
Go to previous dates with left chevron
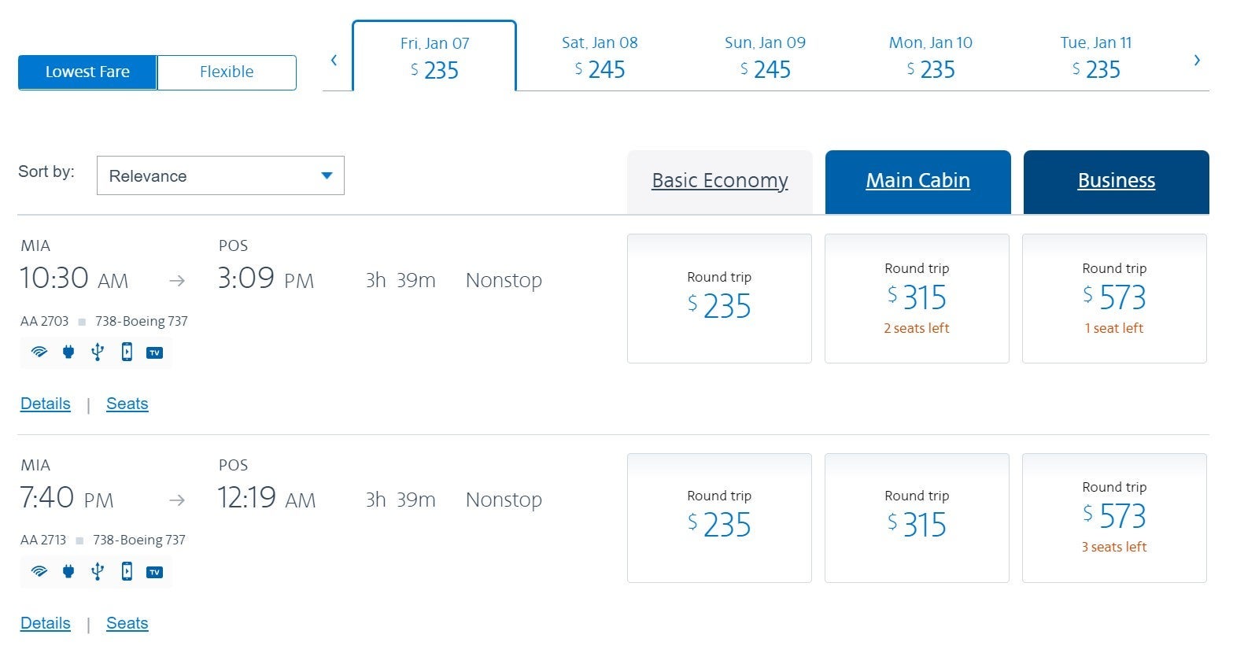tap(334, 61)
